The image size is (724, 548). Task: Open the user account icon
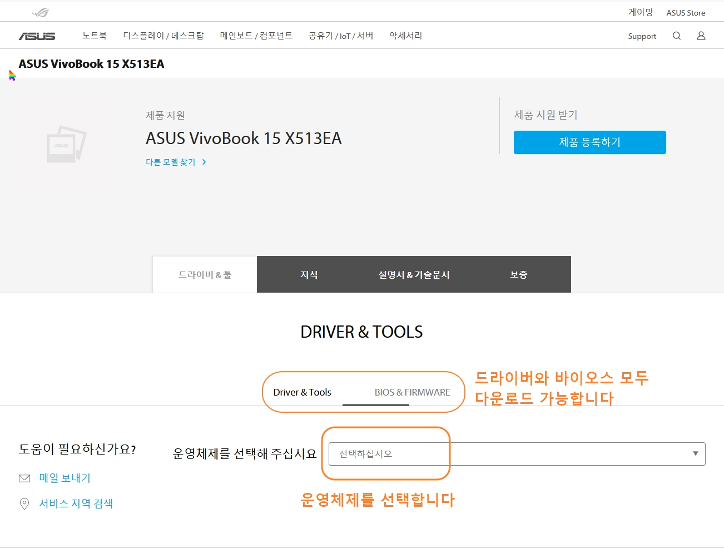(701, 35)
